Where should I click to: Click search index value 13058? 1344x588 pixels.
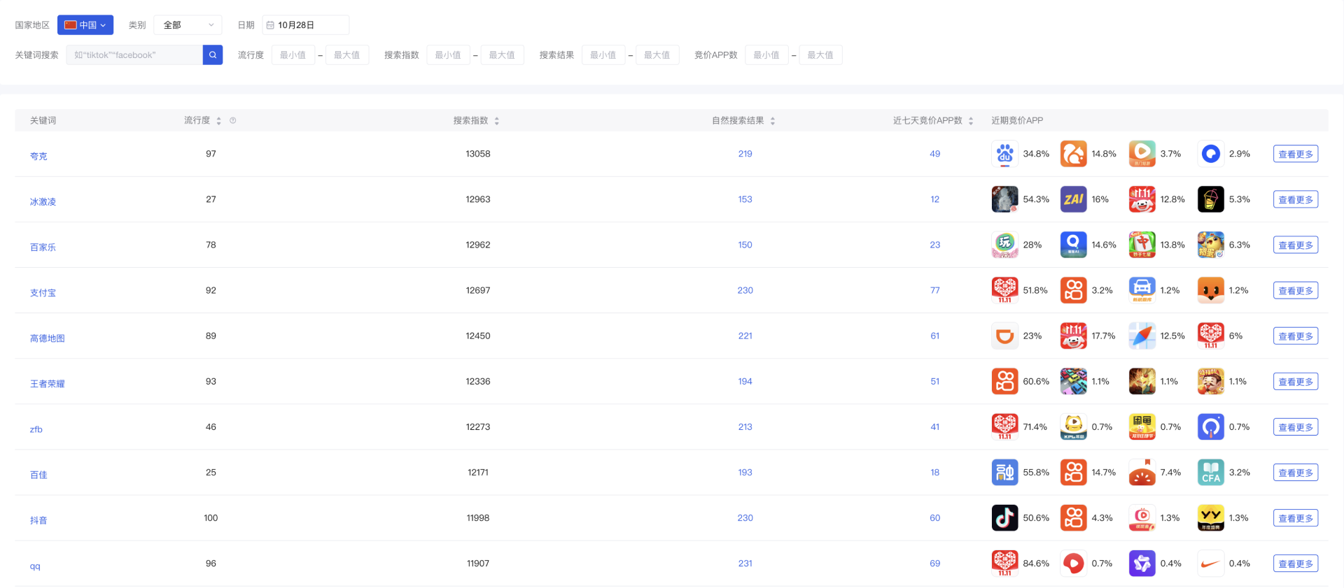click(478, 154)
